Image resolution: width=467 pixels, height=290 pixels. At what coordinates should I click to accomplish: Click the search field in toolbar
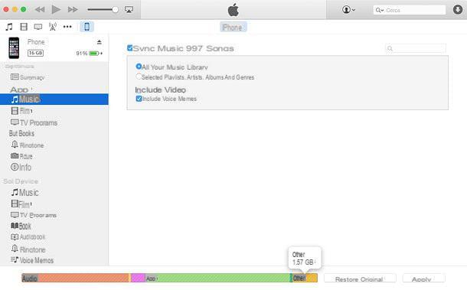click(410, 10)
